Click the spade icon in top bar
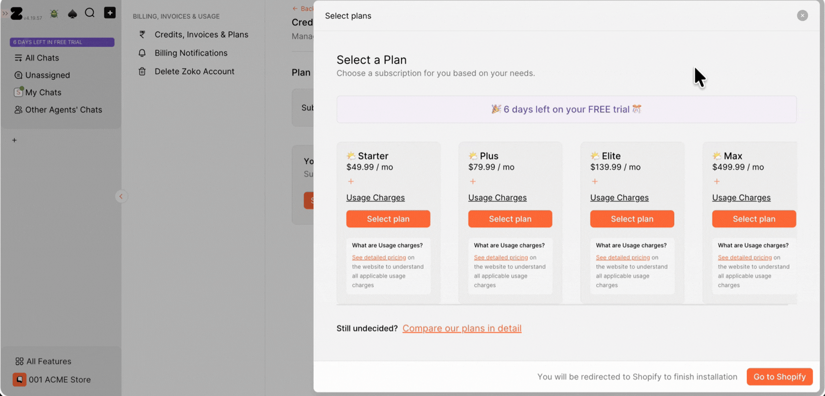 pos(73,14)
